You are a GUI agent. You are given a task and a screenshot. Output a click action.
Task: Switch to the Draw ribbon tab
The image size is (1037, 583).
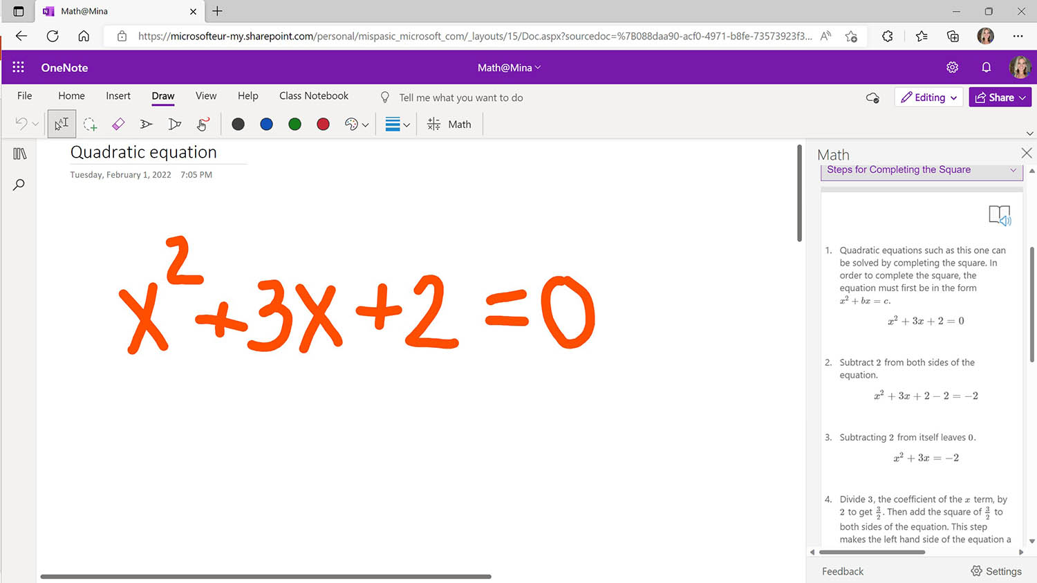(x=162, y=96)
